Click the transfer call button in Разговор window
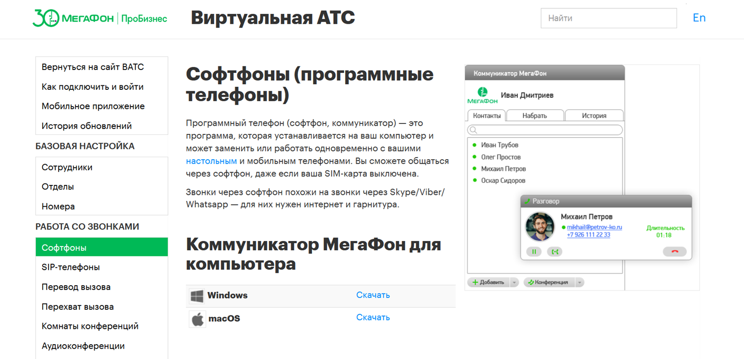 (555, 251)
